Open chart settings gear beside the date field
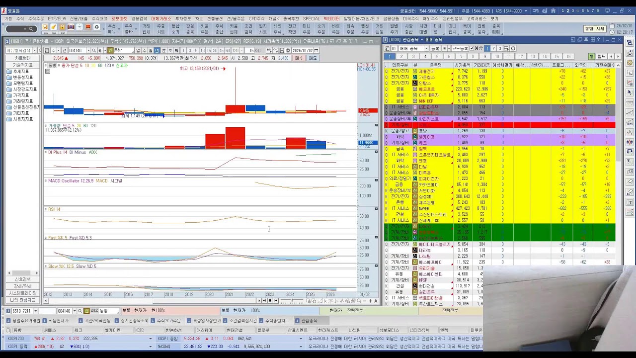This screenshot has width=636, height=358. point(288,50)
